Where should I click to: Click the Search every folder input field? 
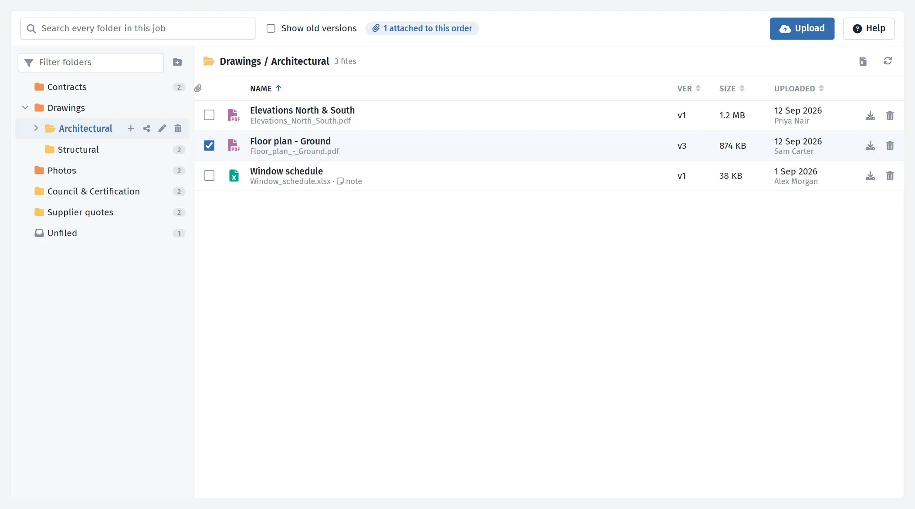point(138,29)
